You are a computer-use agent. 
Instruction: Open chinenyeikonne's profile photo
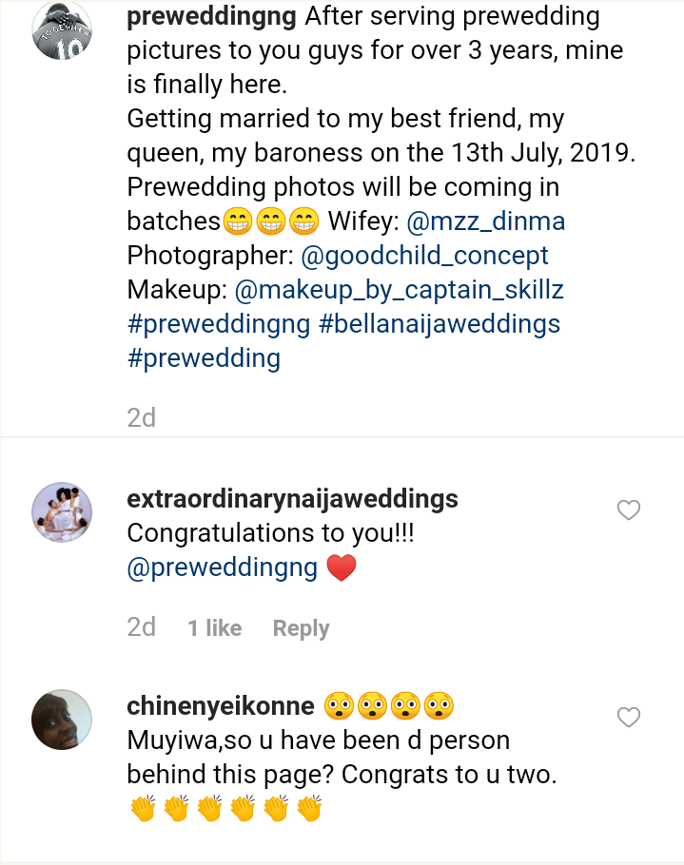coord(62,720)
